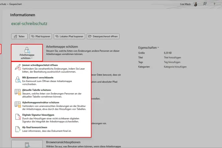
Task: Select Immer schreibgeschützt öffnen menu entry
Action: coord(51,68)
